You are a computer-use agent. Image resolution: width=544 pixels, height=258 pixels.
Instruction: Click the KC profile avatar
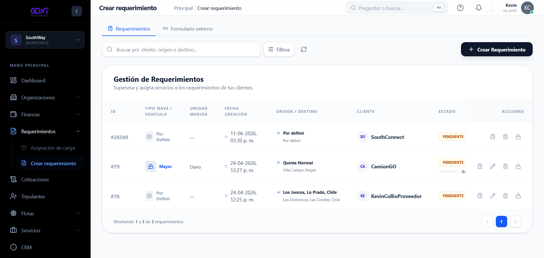527,8
